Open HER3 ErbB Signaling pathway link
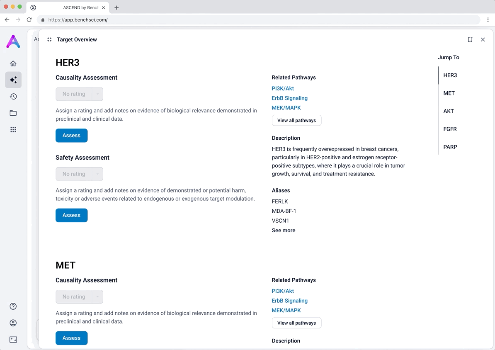This screenshot has width=495, height=350. click(x=290, y=98)
